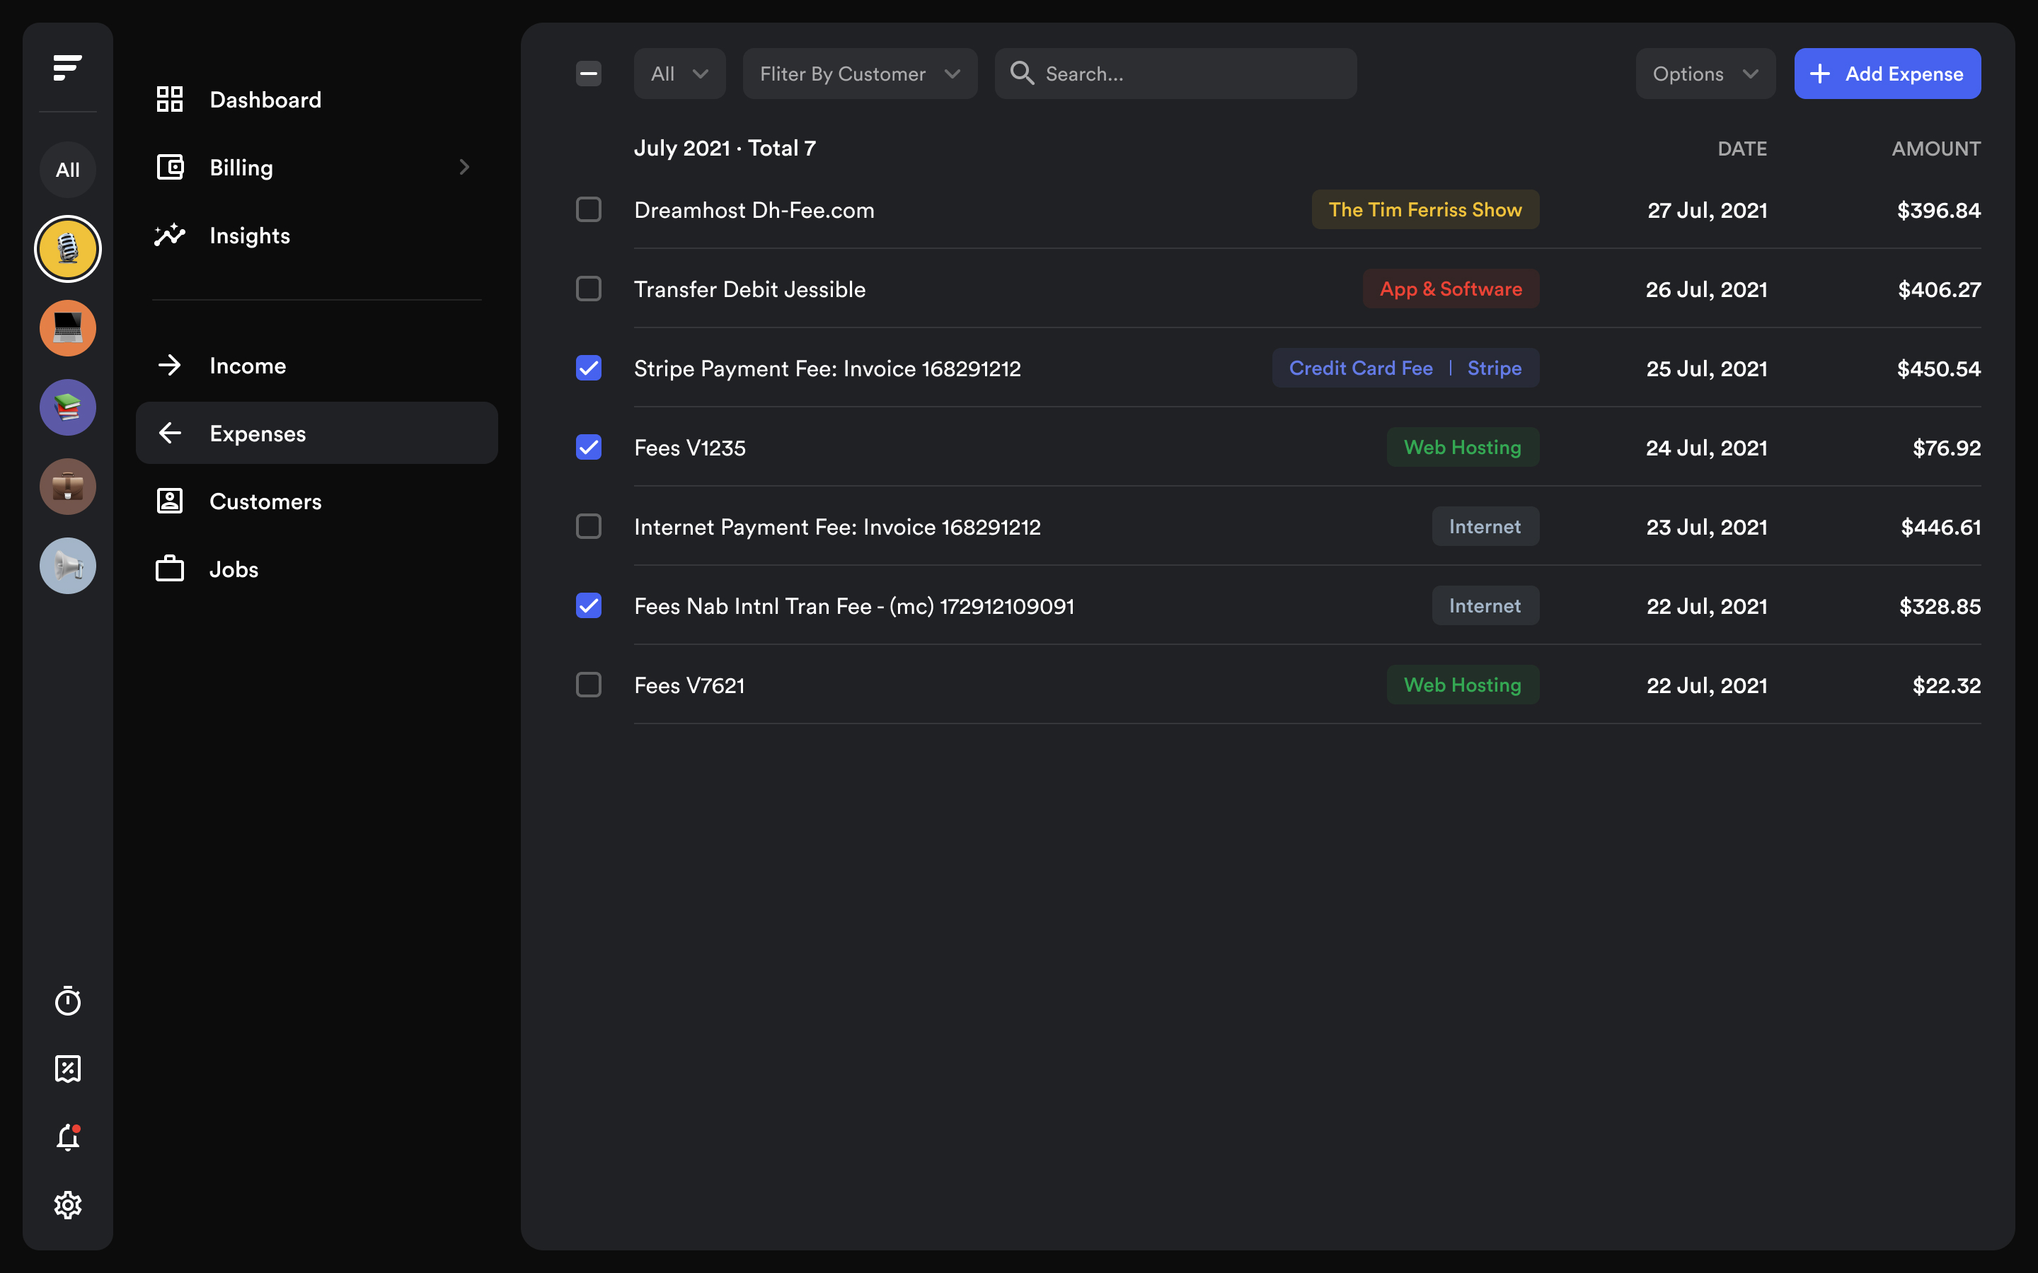Click the Billing expander arrow
The height and width of the screenshot is (1273, 2038).
click(464, 165)
